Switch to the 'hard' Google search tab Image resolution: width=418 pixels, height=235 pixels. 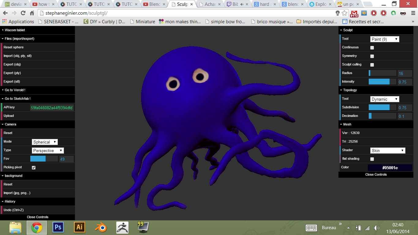click(265, 4)
